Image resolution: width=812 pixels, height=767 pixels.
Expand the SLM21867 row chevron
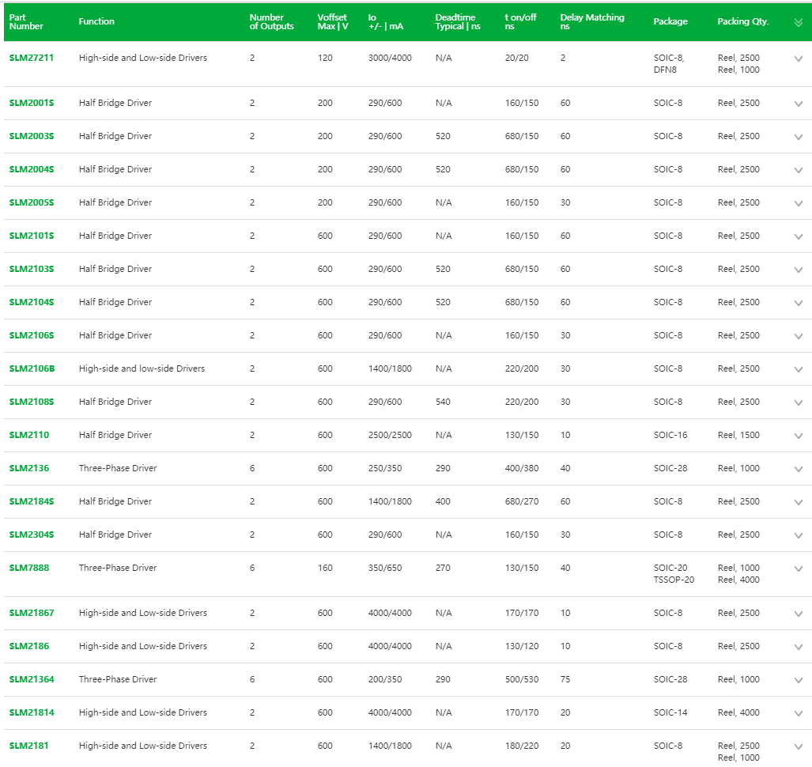[798, 614]
